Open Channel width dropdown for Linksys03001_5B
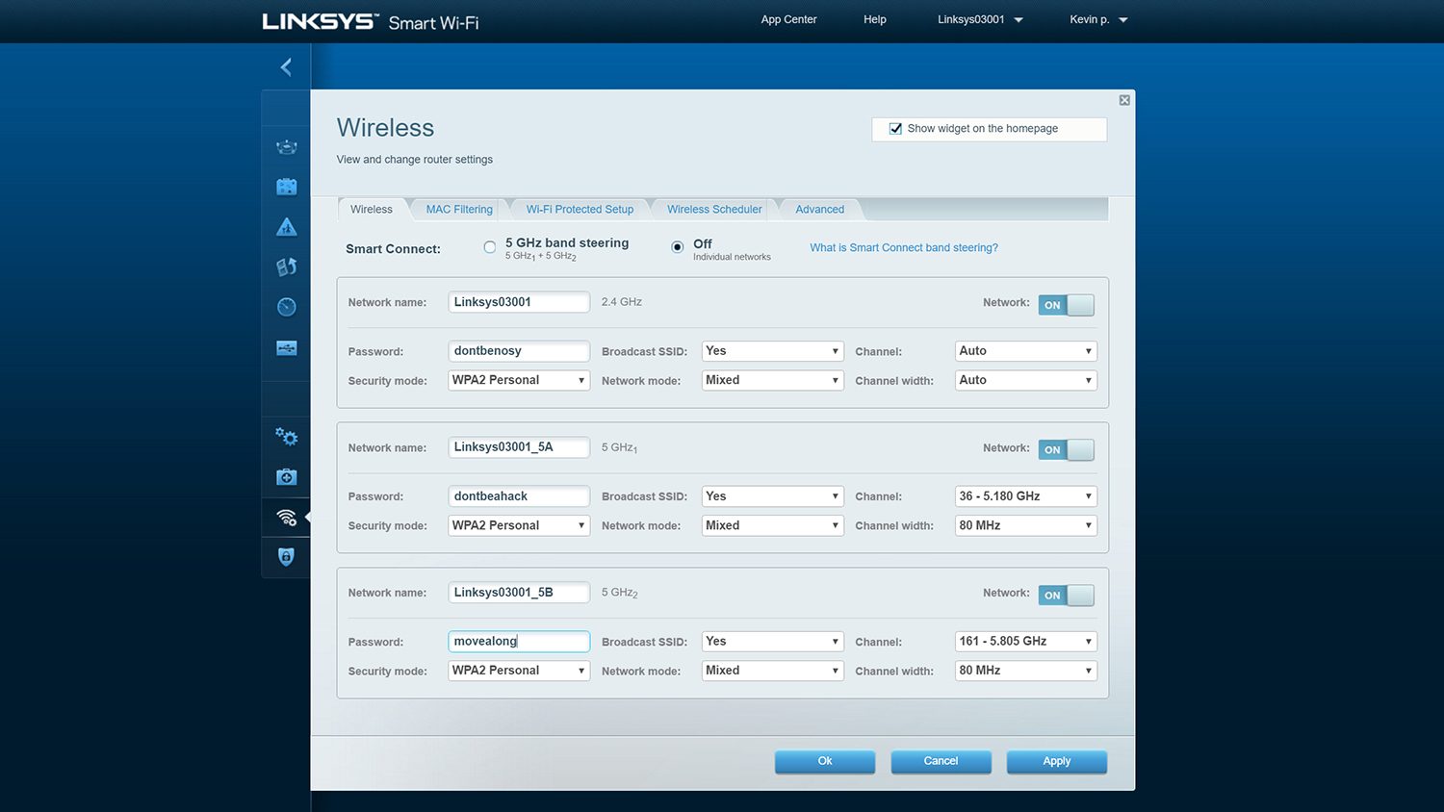The height and width of the screenshot is (812, 1444). [1026, 671]
